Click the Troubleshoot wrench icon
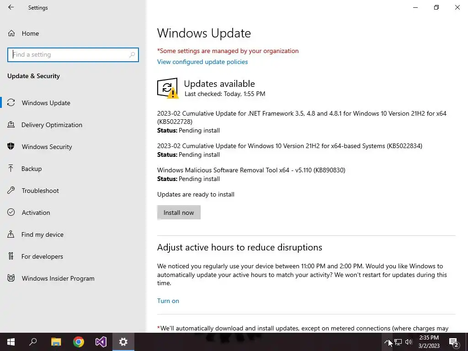 (11, 191)
